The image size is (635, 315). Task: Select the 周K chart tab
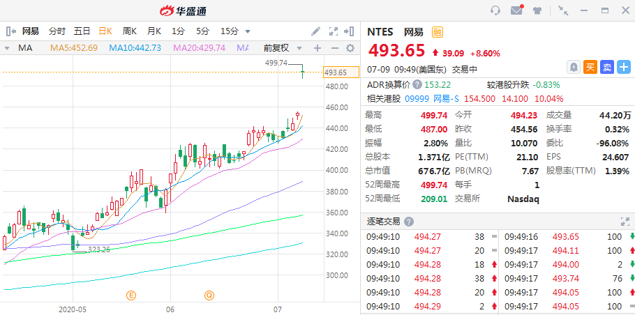(130, 31)
